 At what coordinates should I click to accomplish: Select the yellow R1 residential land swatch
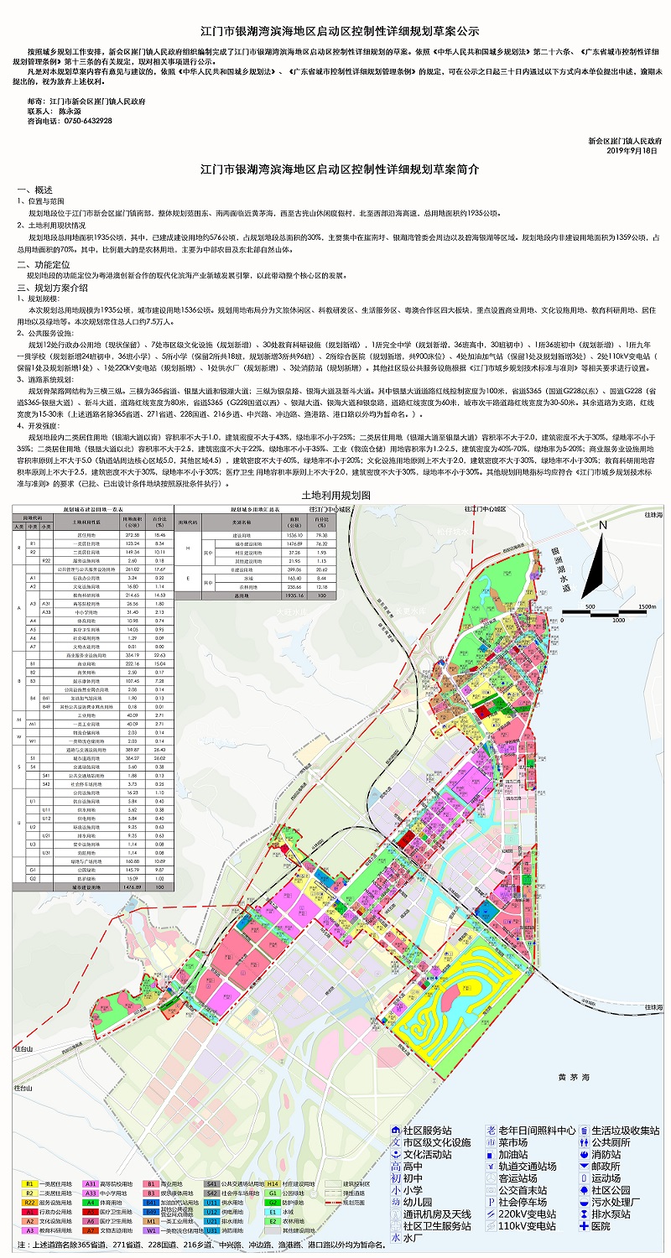click(x=29, y=1183)
